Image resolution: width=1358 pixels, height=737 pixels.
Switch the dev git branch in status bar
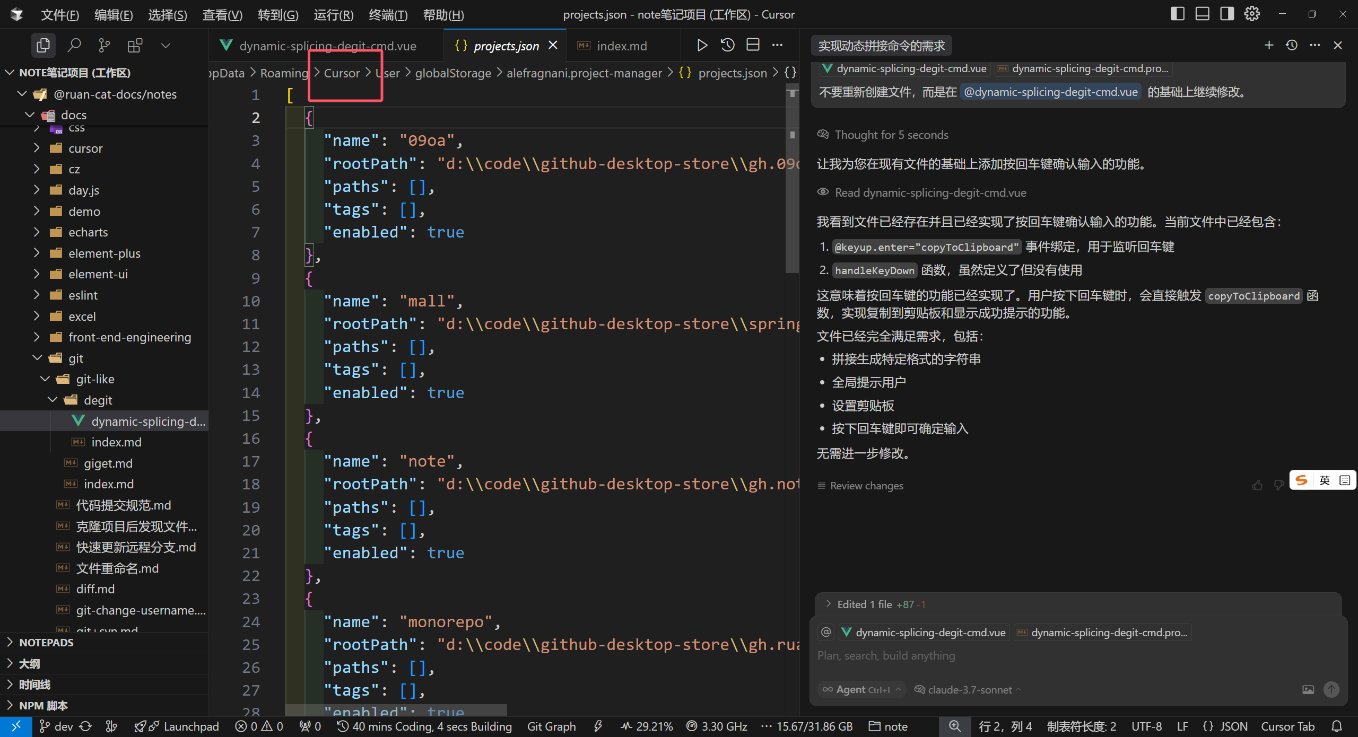coord(56,726)
